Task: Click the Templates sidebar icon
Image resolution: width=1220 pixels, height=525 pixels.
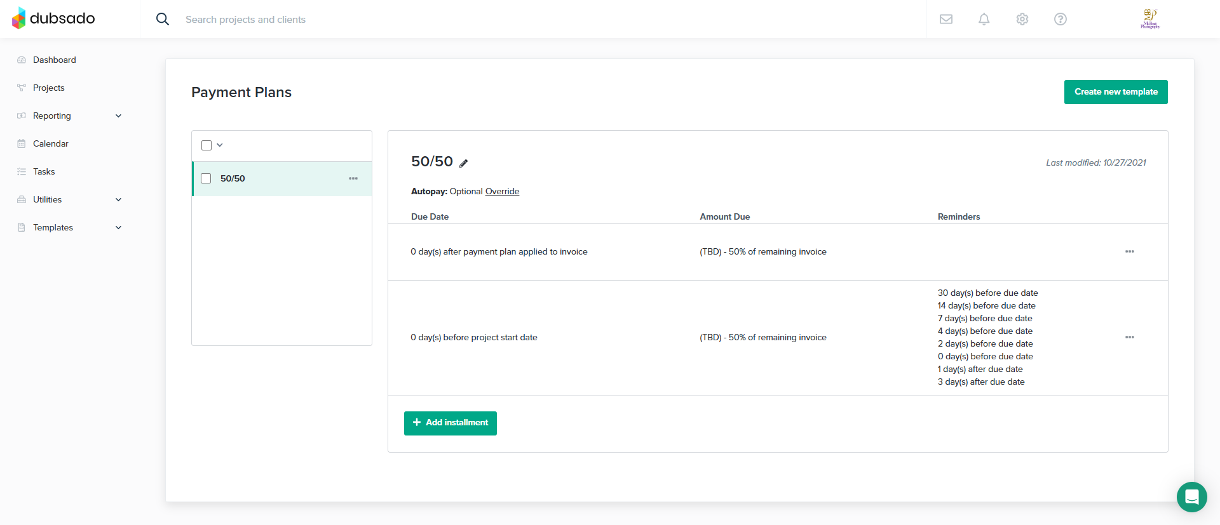Action: [22, 227]
